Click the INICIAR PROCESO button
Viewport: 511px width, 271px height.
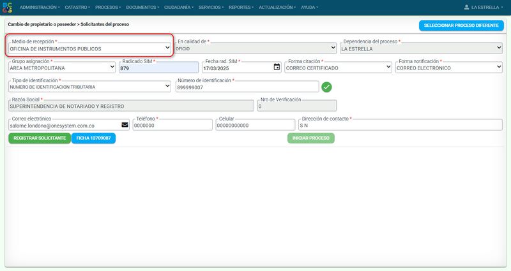pyautogui.click(x=311, y=138)
